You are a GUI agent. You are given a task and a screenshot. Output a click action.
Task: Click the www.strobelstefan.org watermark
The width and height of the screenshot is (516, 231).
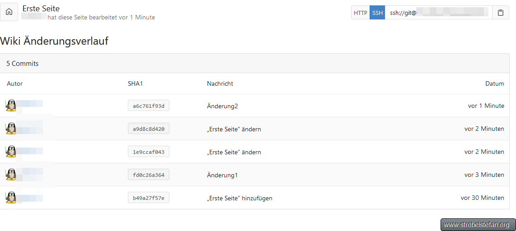pyautogui.click(x=477, y=225)
